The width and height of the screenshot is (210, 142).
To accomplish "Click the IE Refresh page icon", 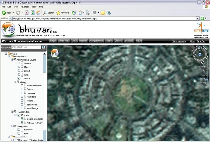I will coord(32,13).
